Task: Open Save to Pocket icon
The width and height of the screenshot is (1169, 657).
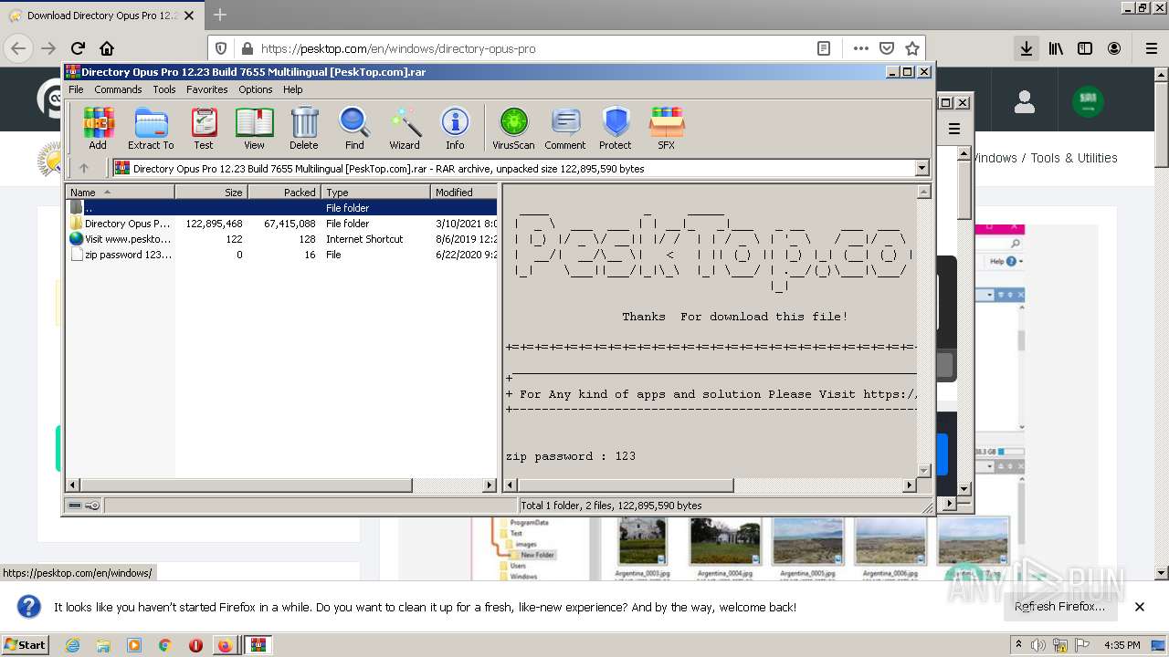Action: pyautogui.click(x=886, y=48)
